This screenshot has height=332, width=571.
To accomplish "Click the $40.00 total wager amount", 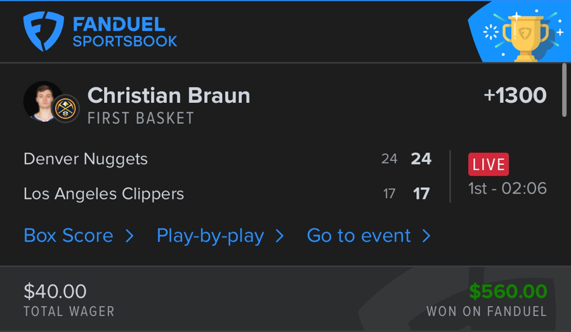I will (55, 291).
